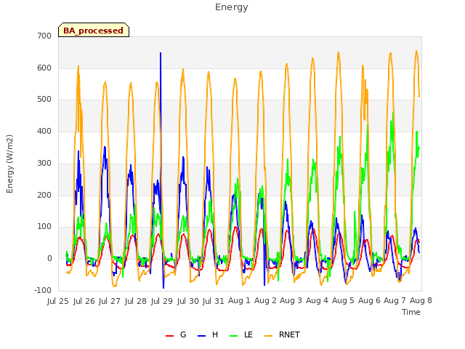Click the 500 y-axis tick label
The image size is (465, 349).
pos(44,100)
